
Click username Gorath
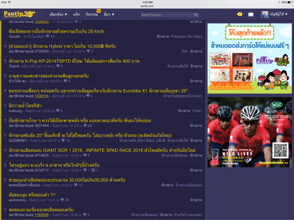[14, 37]
